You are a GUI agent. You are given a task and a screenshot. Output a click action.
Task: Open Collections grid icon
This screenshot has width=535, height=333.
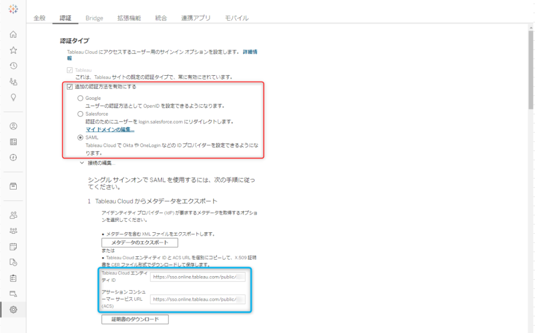tap(13, 142)
